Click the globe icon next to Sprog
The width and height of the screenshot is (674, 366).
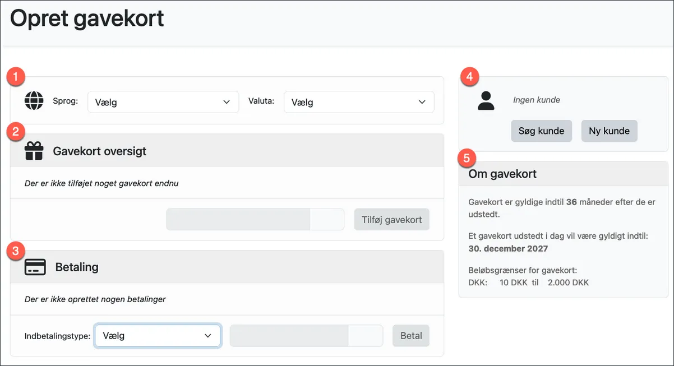[35, 101]
